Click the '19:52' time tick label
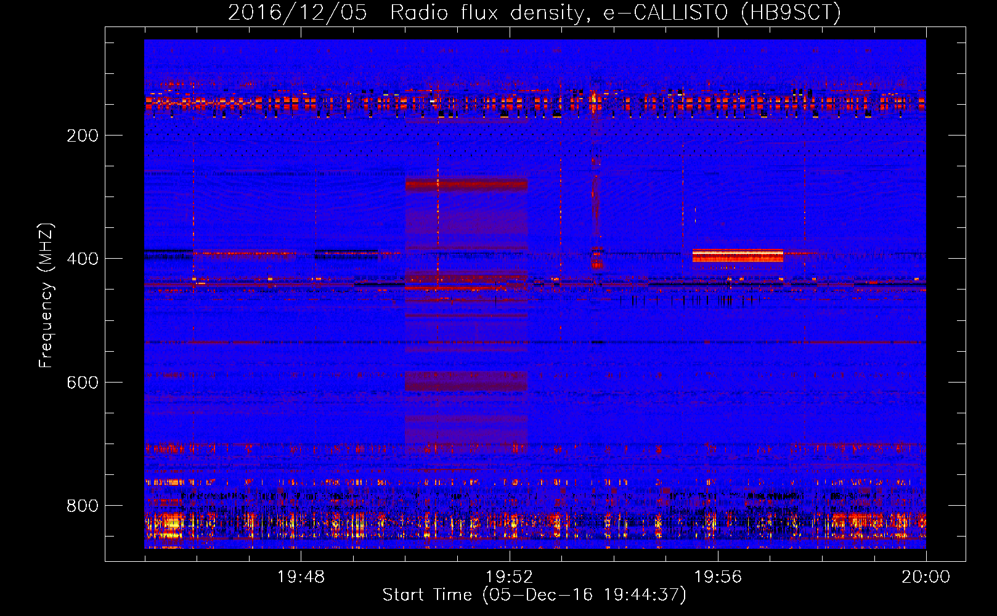Viewport: 997px width, 616px height. click(509, 577)
